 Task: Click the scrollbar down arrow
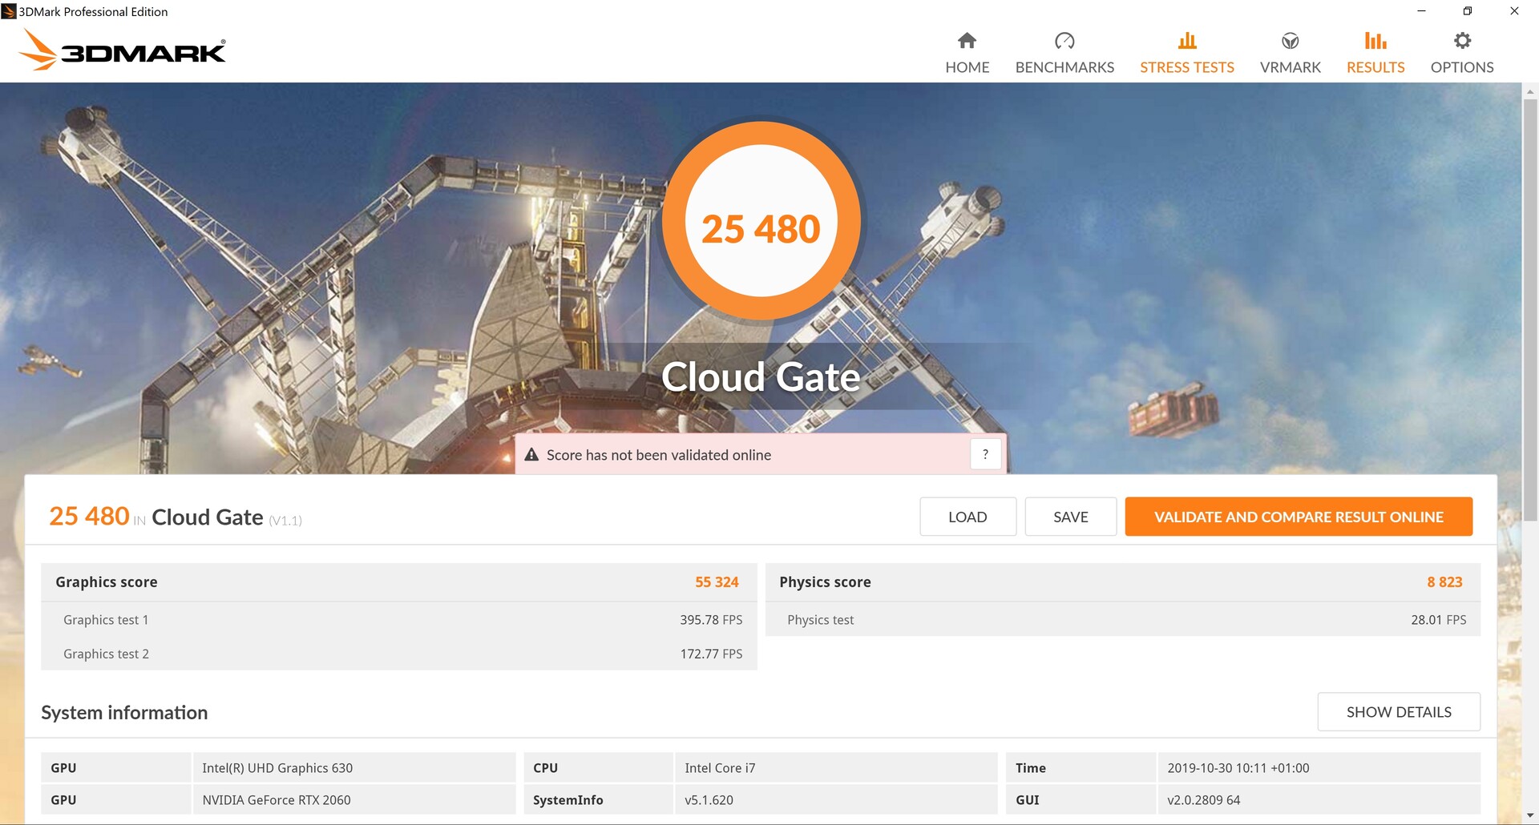pyautogui.click(x=1529, y=815)
